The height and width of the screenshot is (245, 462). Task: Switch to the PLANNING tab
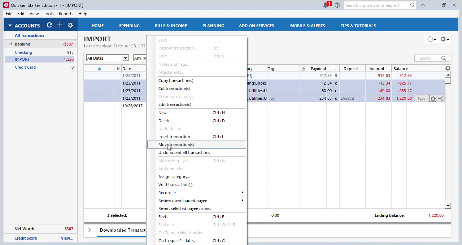[213, 26]
